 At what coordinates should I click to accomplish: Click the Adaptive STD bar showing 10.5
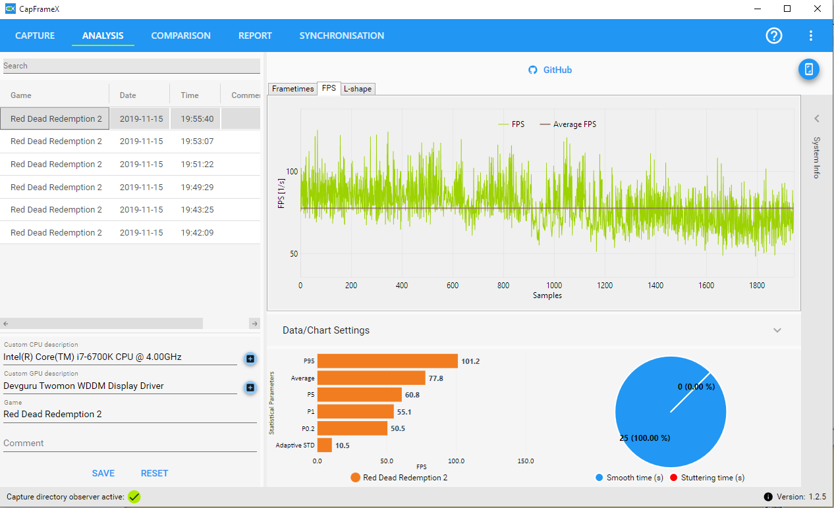(325, 445)
